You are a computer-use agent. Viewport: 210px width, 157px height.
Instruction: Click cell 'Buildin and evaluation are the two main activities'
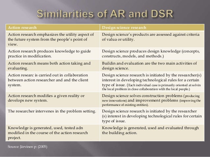click(x=152, y=66)
